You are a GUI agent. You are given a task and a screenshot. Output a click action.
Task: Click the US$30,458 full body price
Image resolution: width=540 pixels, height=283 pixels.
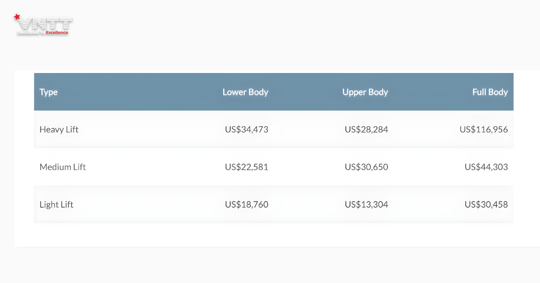pos(486,204)
